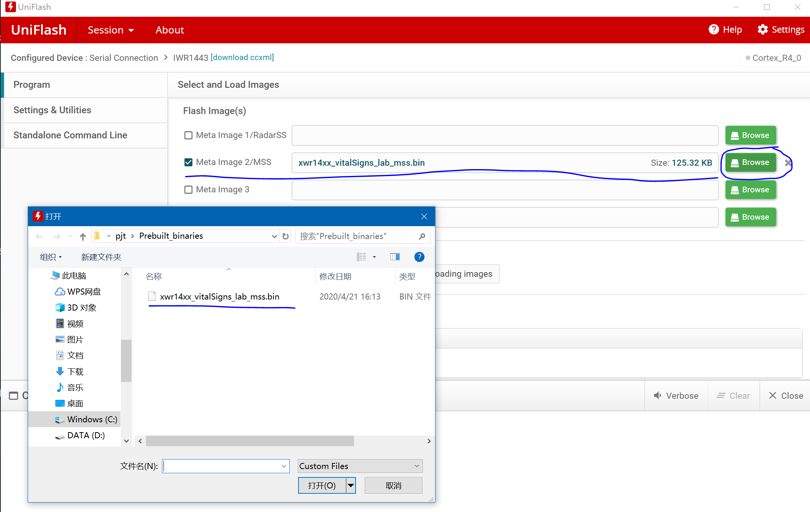Image resolution: width=810 pixels, height=512 pixels.
Task: Expand the 打开 button split arrow
Action: click(351, 485)
